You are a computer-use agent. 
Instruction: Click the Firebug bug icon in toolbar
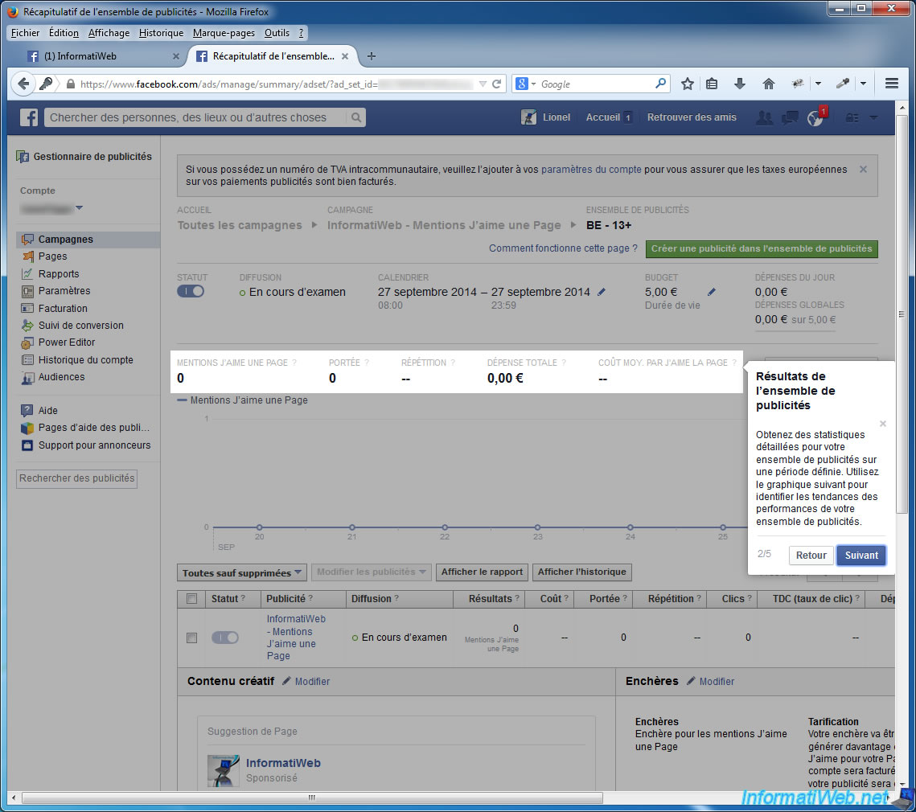point(798,84)
